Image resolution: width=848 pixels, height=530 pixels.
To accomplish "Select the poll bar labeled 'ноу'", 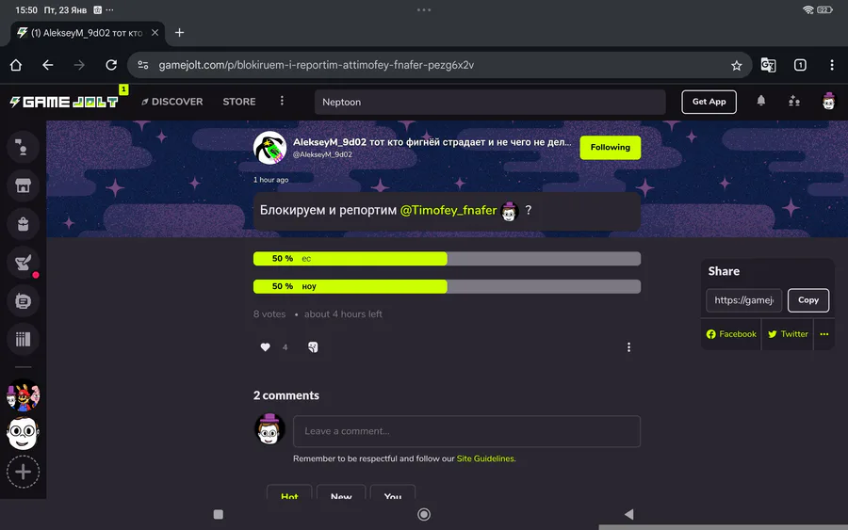I will pos(447,286).
